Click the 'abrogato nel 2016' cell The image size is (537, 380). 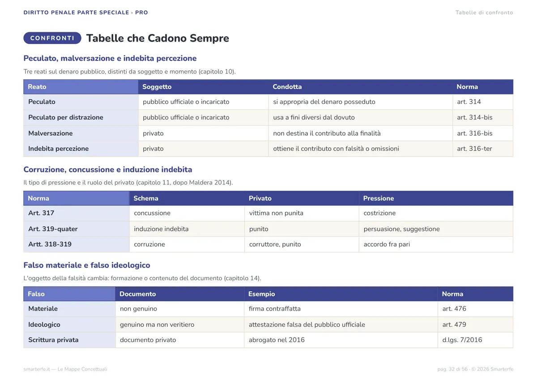coord(341,340)
